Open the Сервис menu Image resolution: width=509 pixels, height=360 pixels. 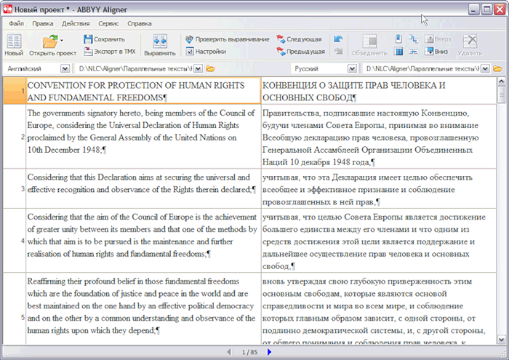[108, 23]
